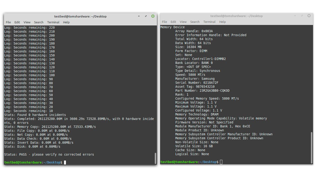Open File menu in right terminal
317x178 pixels.
[x=164, y=22]
